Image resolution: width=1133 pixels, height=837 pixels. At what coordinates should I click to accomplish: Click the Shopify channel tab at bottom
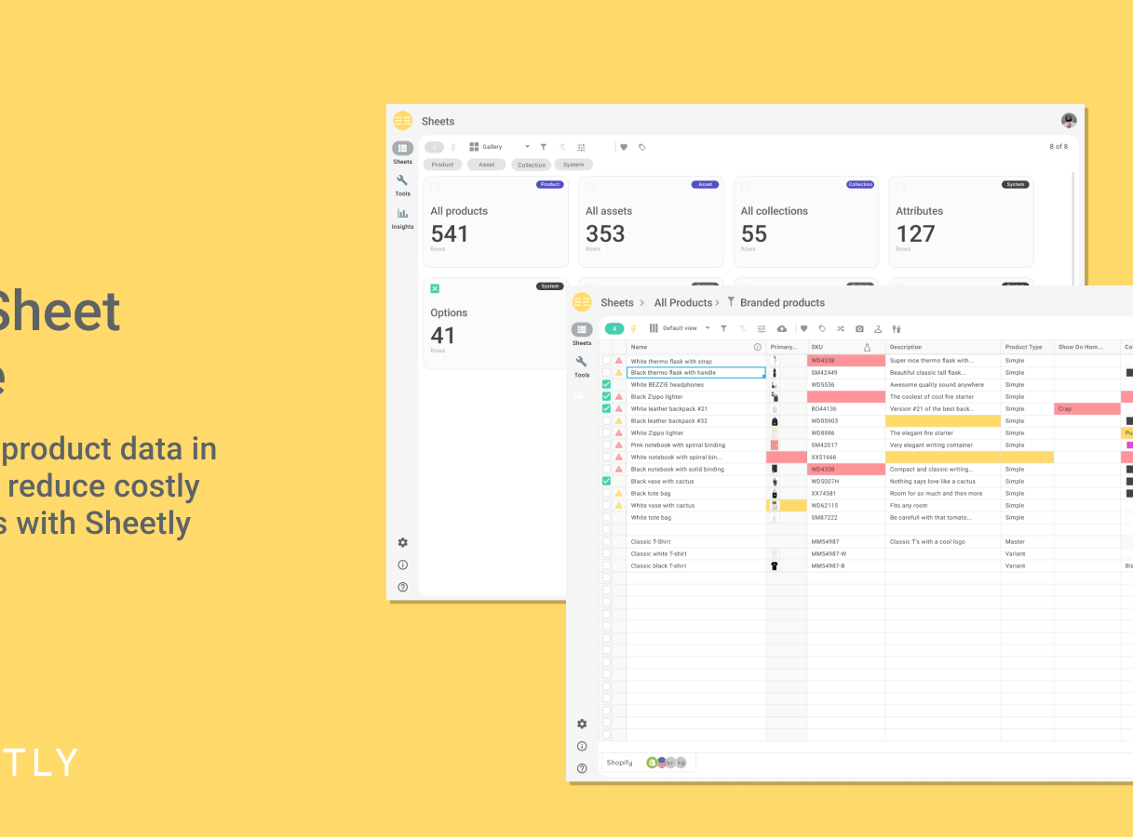pos(619,763)
